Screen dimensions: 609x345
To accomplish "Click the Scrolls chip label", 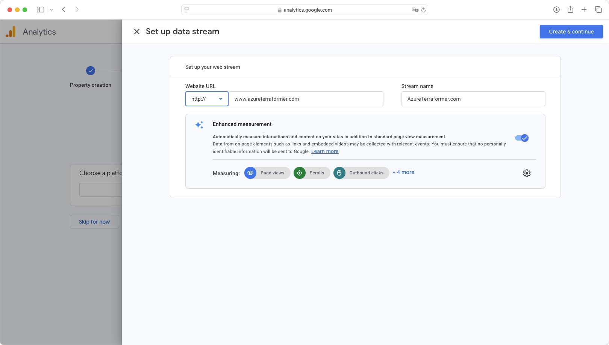I will [317, 173].
